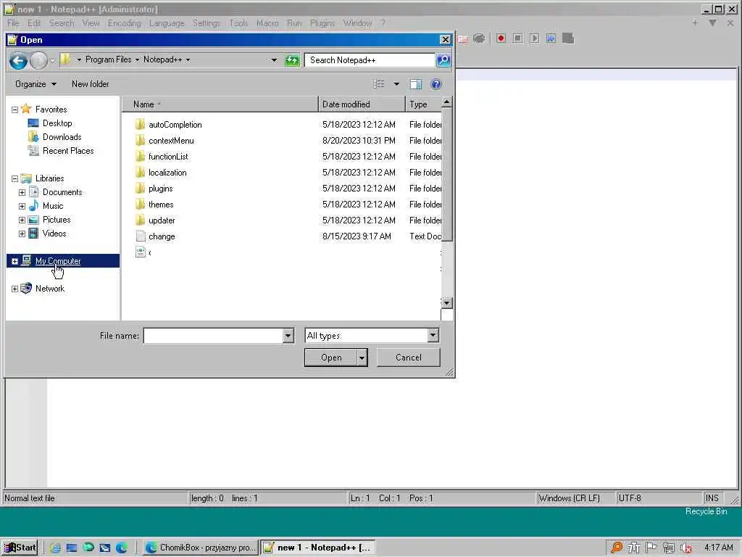Click Program Files in the address path

[x=109, y=59]
